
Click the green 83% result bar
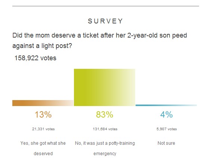click(x=105, y=87)
